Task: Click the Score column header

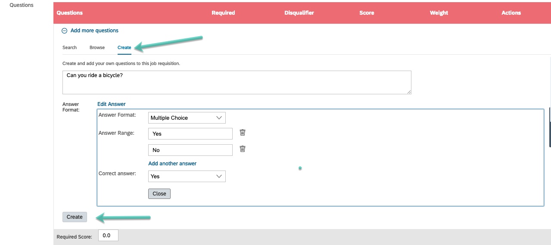Action: point(367,13)
